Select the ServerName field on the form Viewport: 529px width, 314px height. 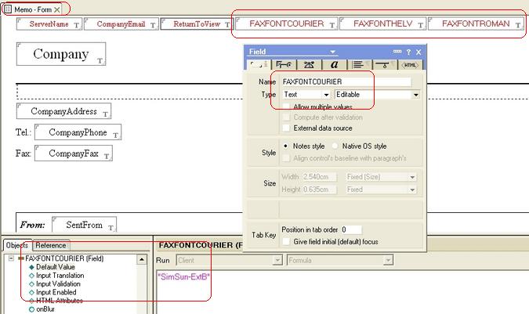(x=49, y=24)
